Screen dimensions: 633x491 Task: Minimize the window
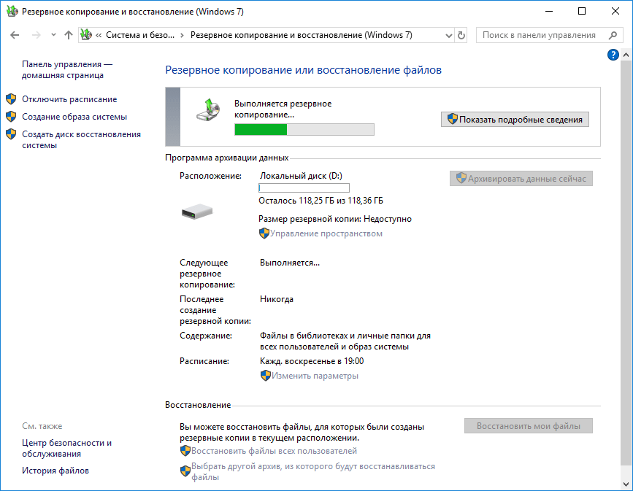click(548, 11)
